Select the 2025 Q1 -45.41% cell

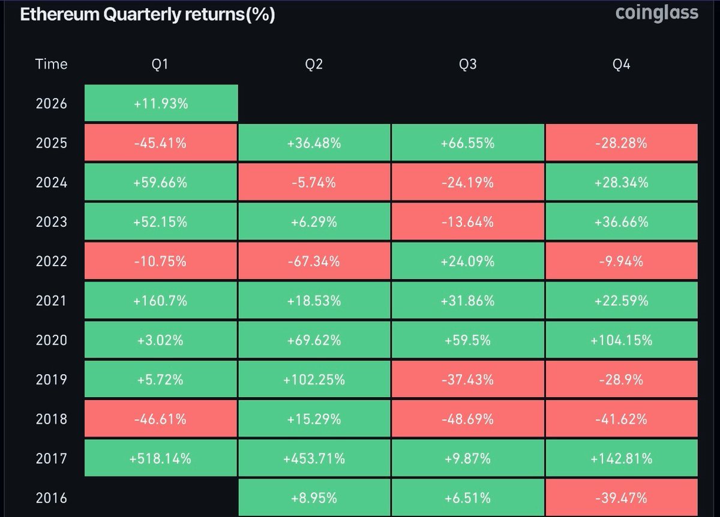point(161,143)
